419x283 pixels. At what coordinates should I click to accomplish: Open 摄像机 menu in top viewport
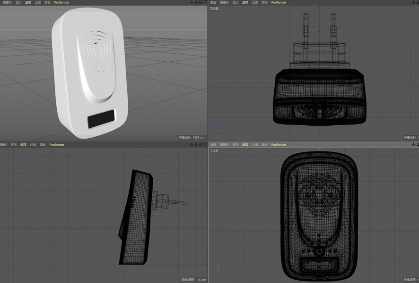(224, 2)
